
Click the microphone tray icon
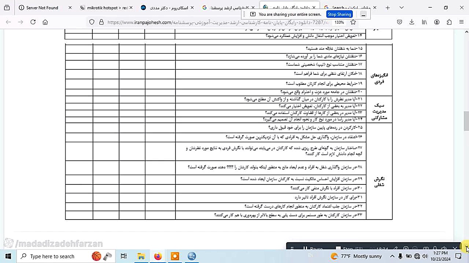(x=400, y=256)
